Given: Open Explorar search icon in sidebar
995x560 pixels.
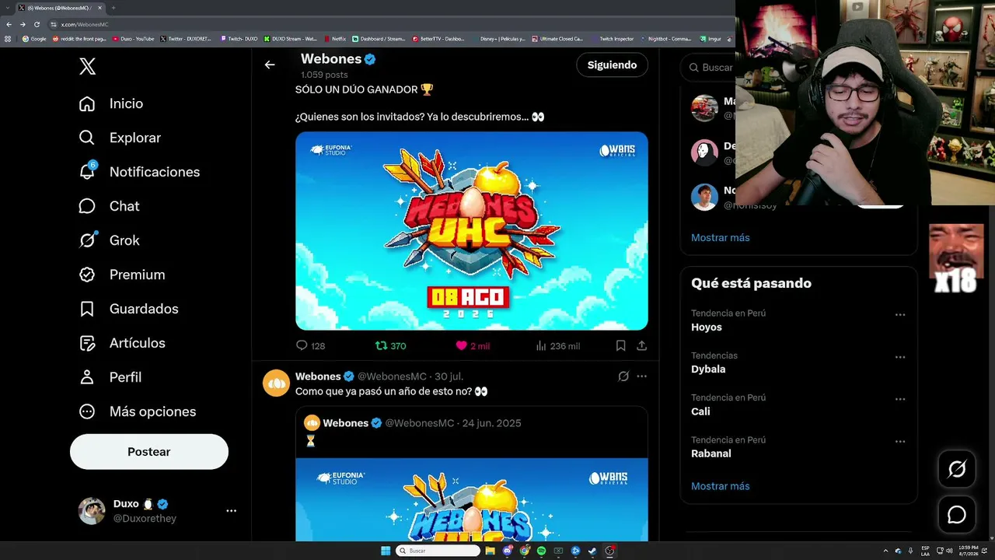Looking at the screenshot, I should point(87,138).
